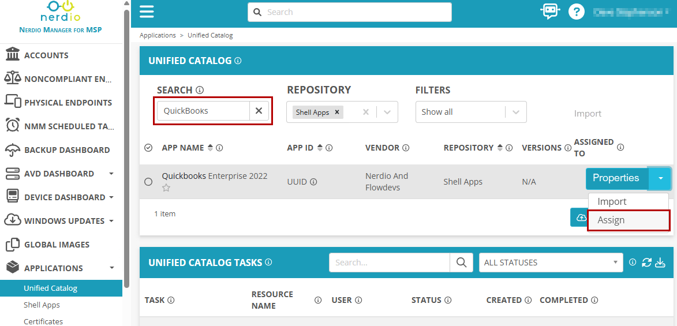Open the help question mark icon
The image size is (677, 326).
(576, 12)
